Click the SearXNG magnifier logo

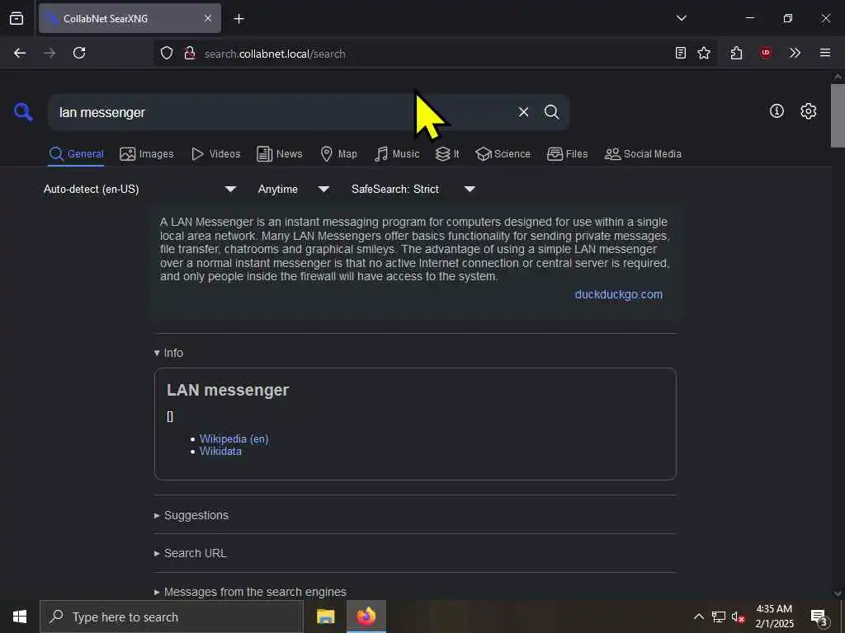point(23,112)
